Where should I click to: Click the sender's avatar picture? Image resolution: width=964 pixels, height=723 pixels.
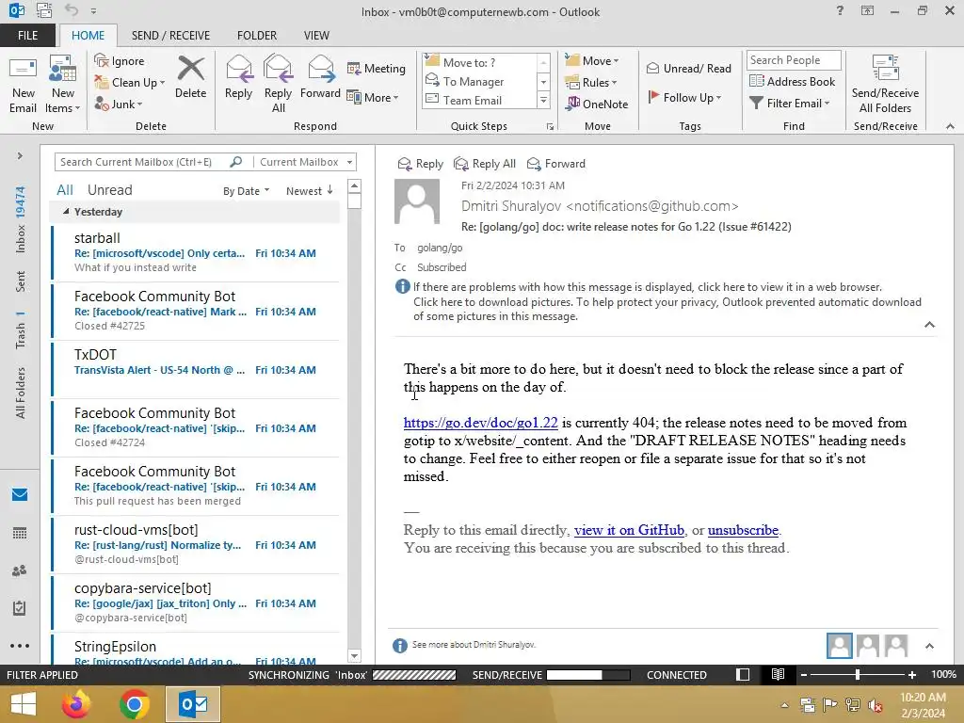pos(417,201)
